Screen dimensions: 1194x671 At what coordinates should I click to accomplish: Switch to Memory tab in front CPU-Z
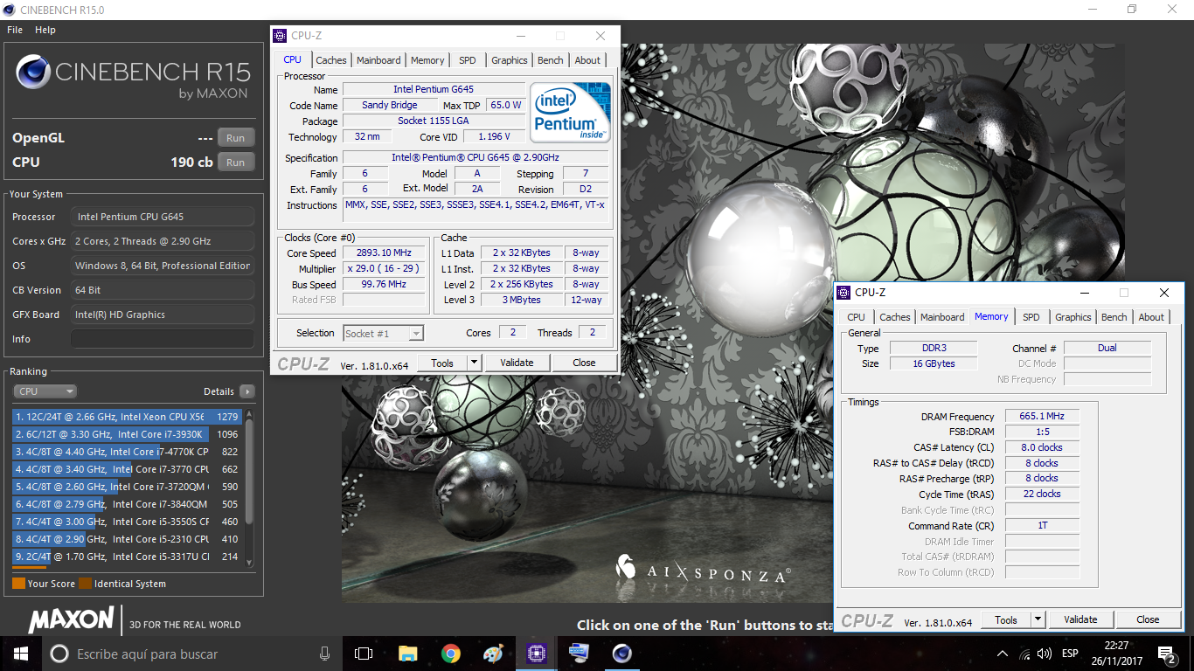[427, 60]
